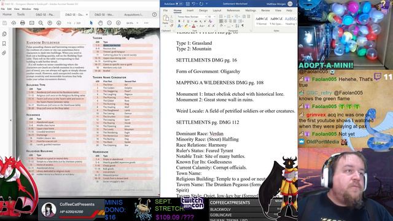Click Home button in Acrobat
Image resolution: width=393 pixels, height=221 pixels.
click(x=7, y=14)
